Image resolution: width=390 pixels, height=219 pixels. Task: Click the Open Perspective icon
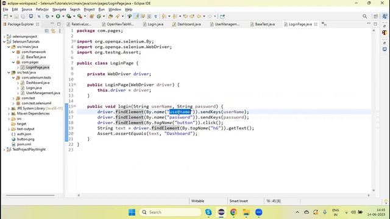point(375,16)
